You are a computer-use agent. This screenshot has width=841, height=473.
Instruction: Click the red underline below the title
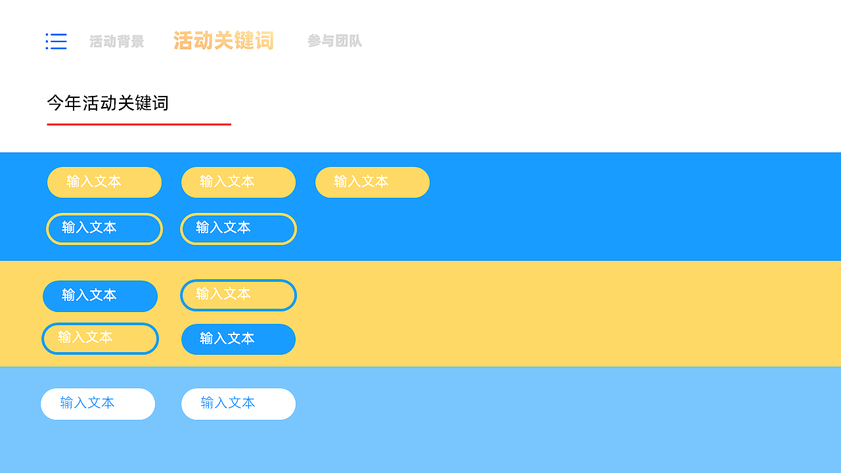138,124
